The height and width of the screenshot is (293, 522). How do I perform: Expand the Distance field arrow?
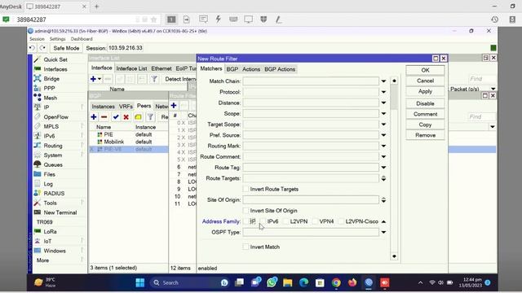pos(383,103)
